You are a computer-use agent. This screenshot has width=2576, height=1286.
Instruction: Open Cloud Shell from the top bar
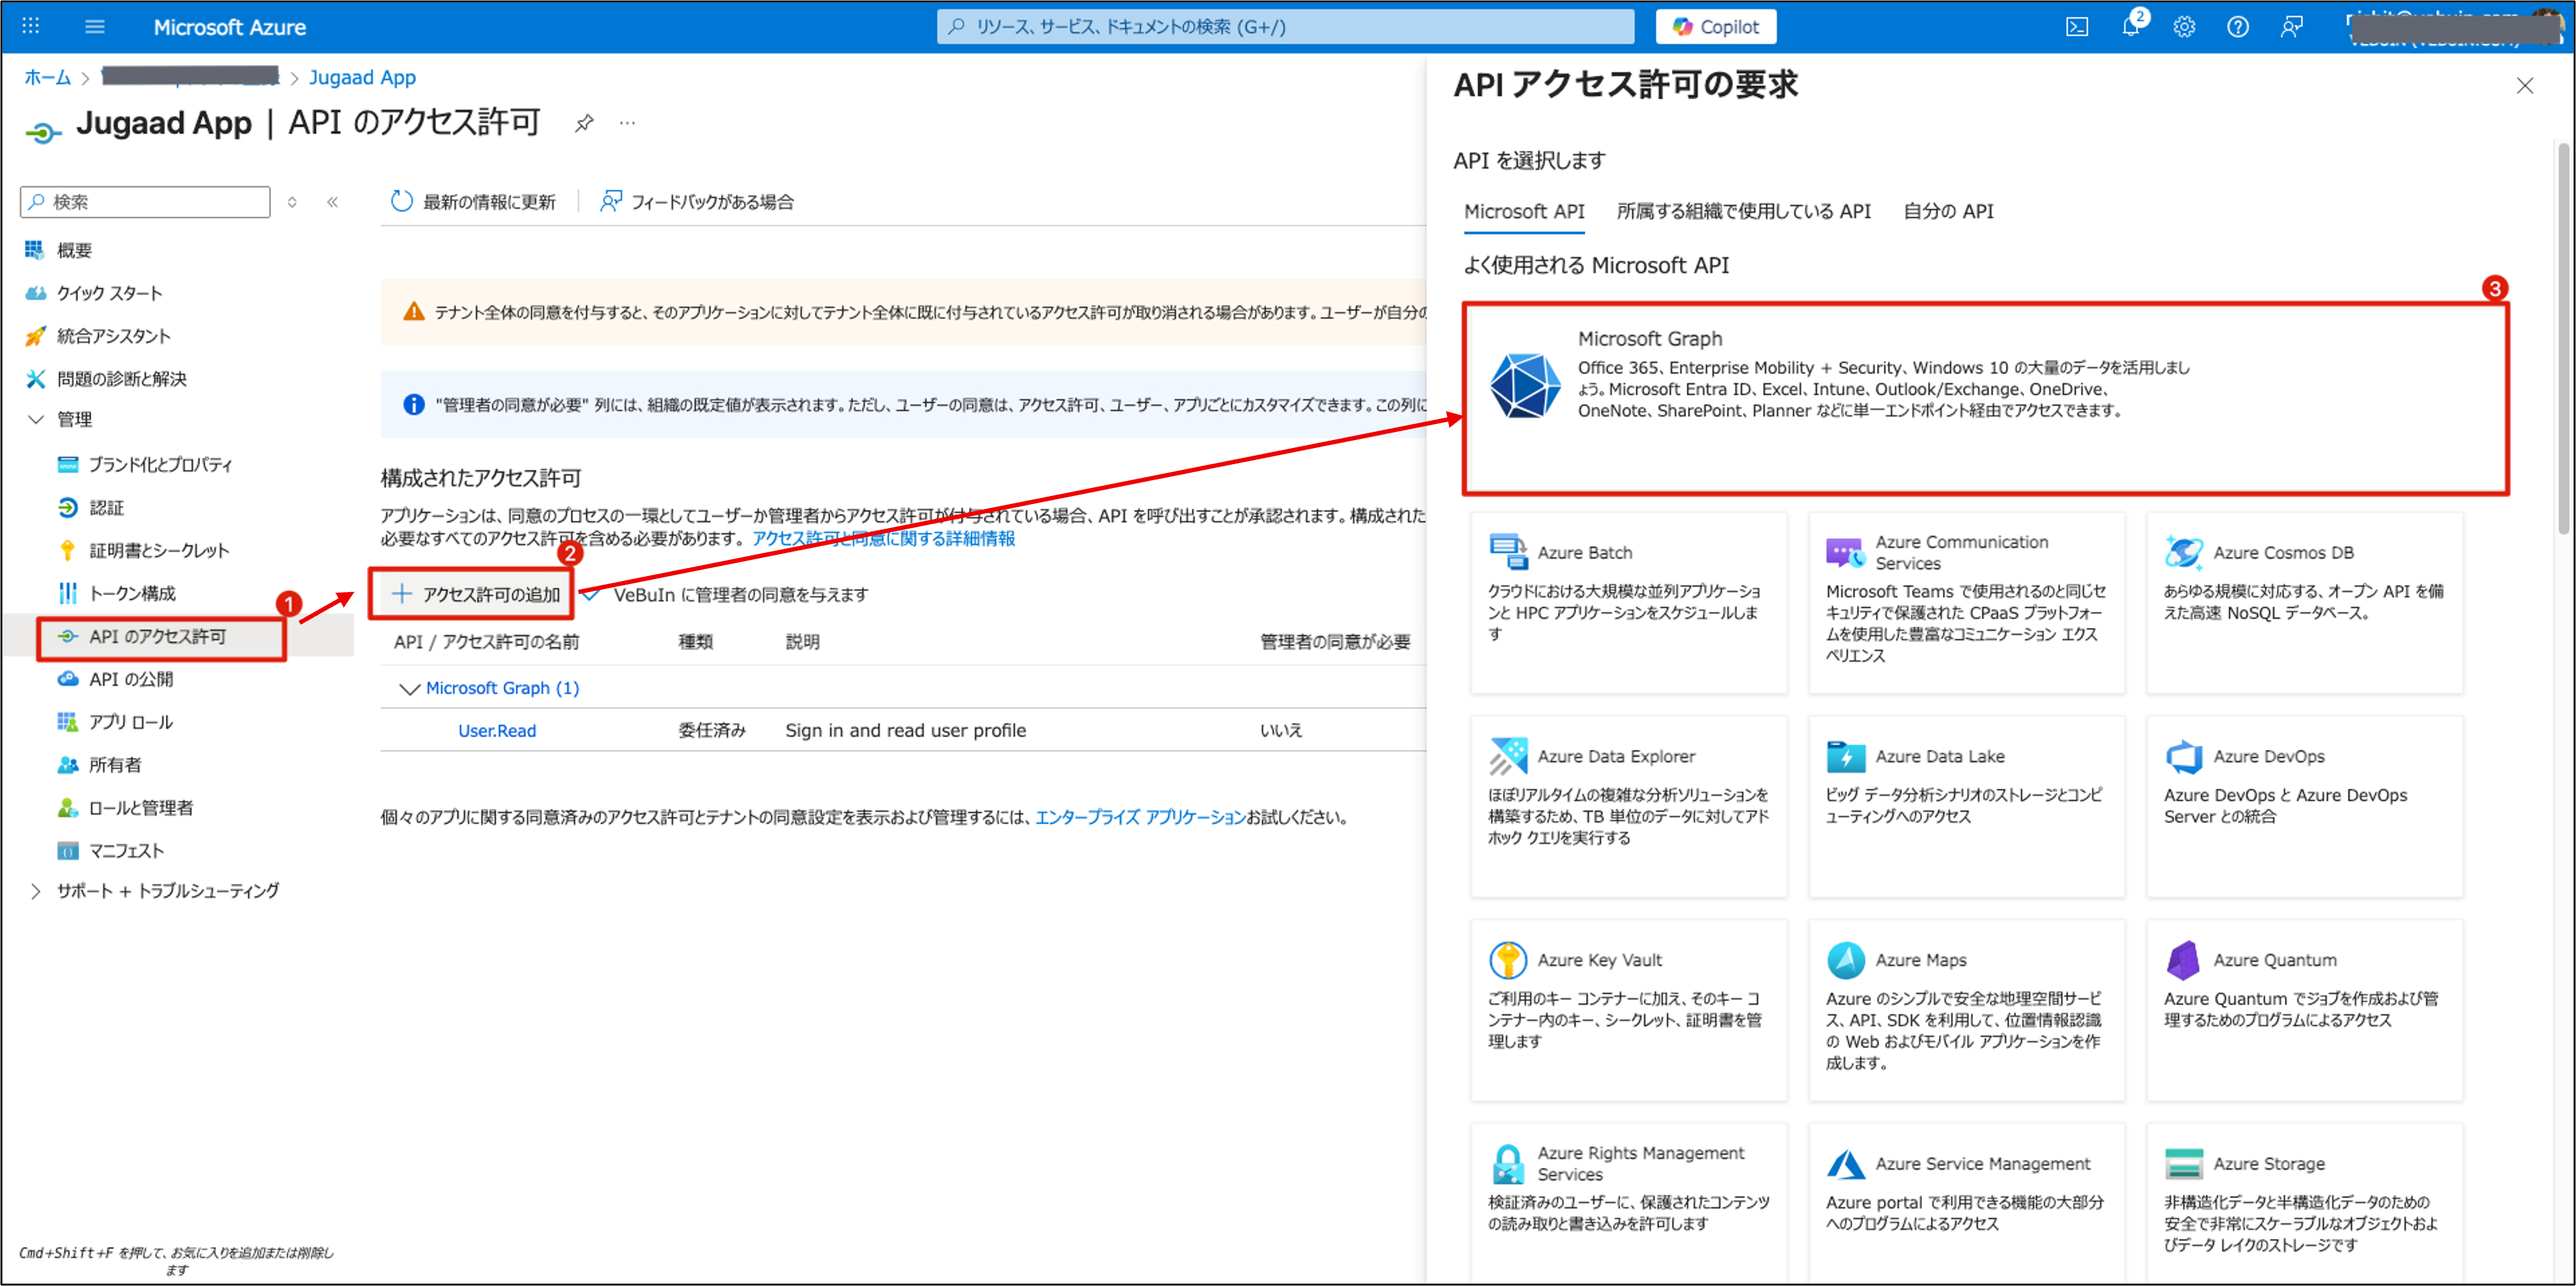[x=2077, y=27]
